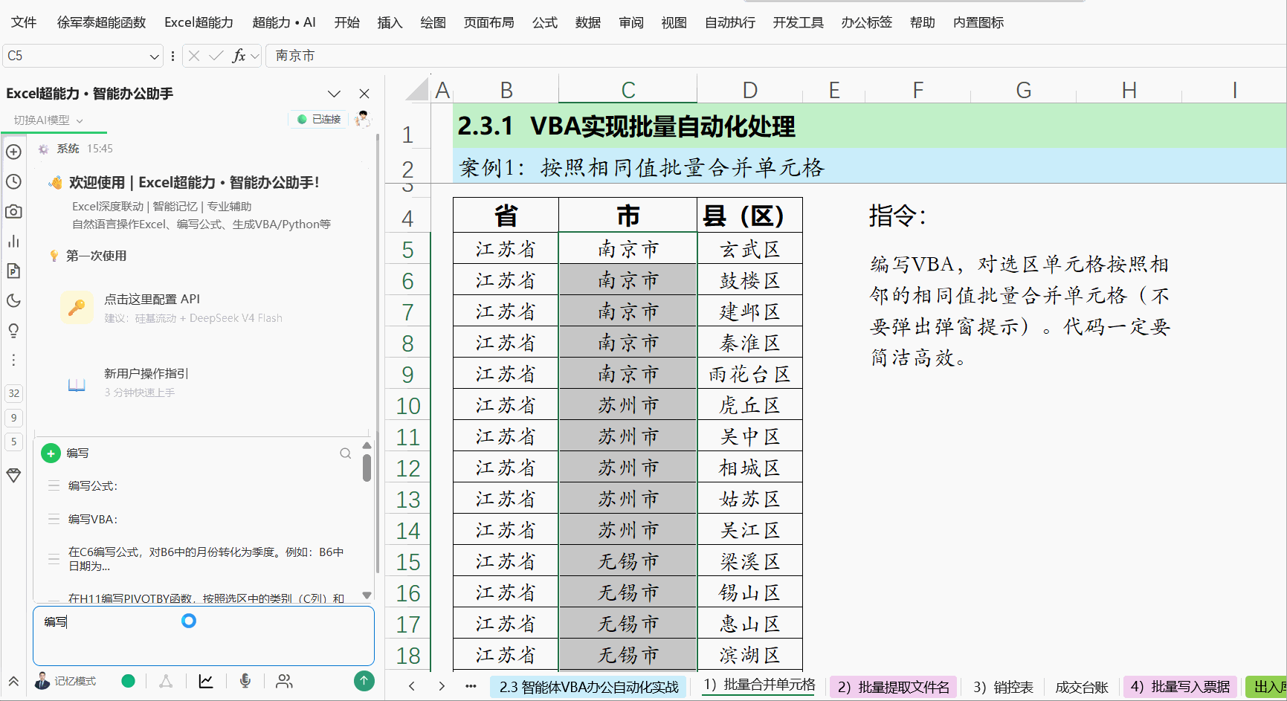Send message with green up-arrow button
The image size is (1287, 701).
coord(364,681)
